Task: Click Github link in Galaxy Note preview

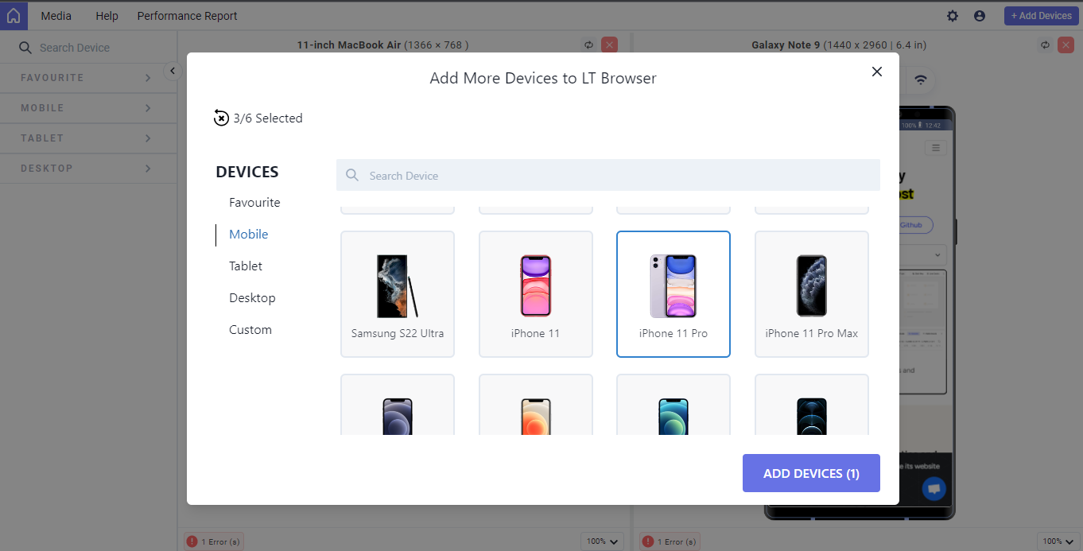Action: point(914,225)
